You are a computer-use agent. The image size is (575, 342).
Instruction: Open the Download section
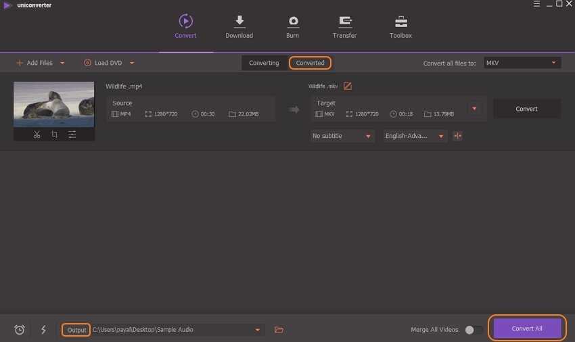(239, 27)
